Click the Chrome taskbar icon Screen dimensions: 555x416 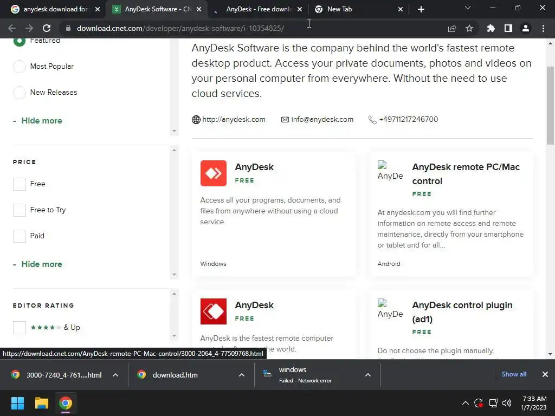(x=66, y=403)
